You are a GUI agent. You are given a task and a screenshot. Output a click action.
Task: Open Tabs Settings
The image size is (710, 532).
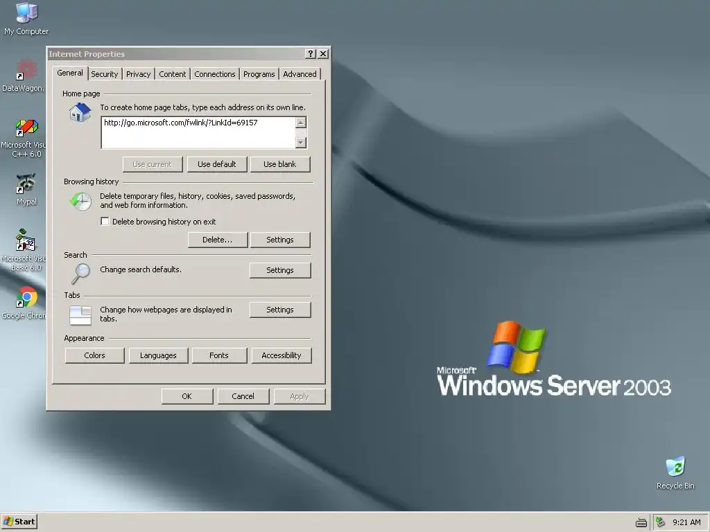280,310
